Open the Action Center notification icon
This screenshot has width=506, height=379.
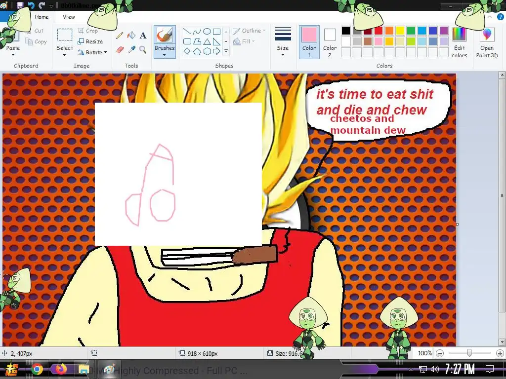tap(490, 369)
